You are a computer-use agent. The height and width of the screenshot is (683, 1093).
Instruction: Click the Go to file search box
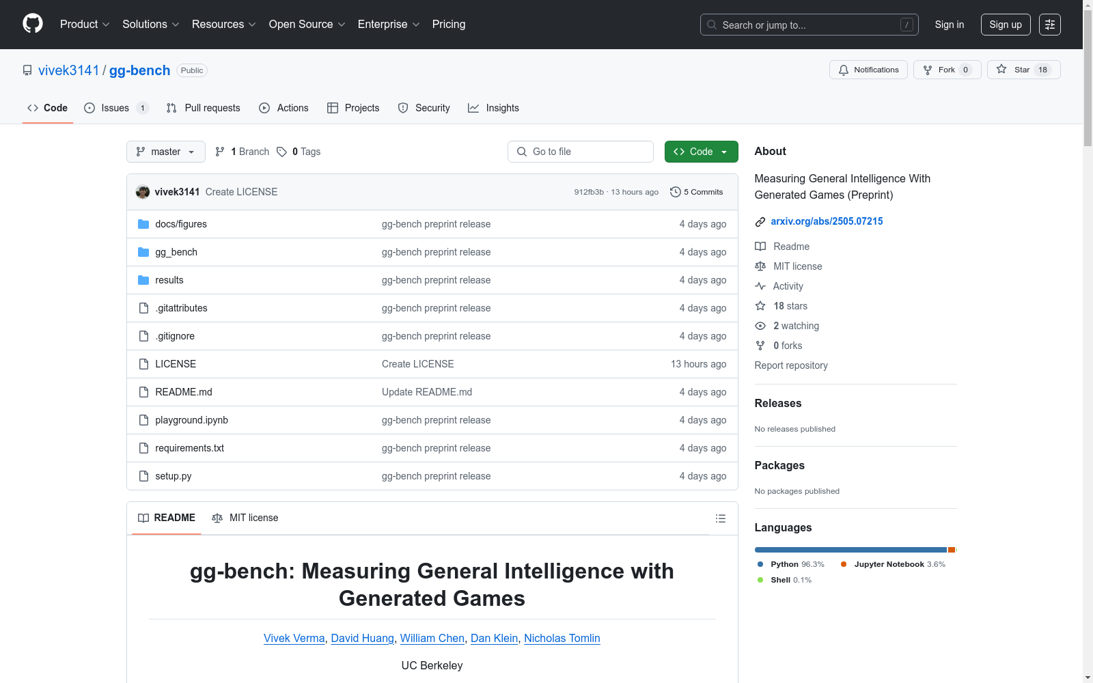coord(581,152)
